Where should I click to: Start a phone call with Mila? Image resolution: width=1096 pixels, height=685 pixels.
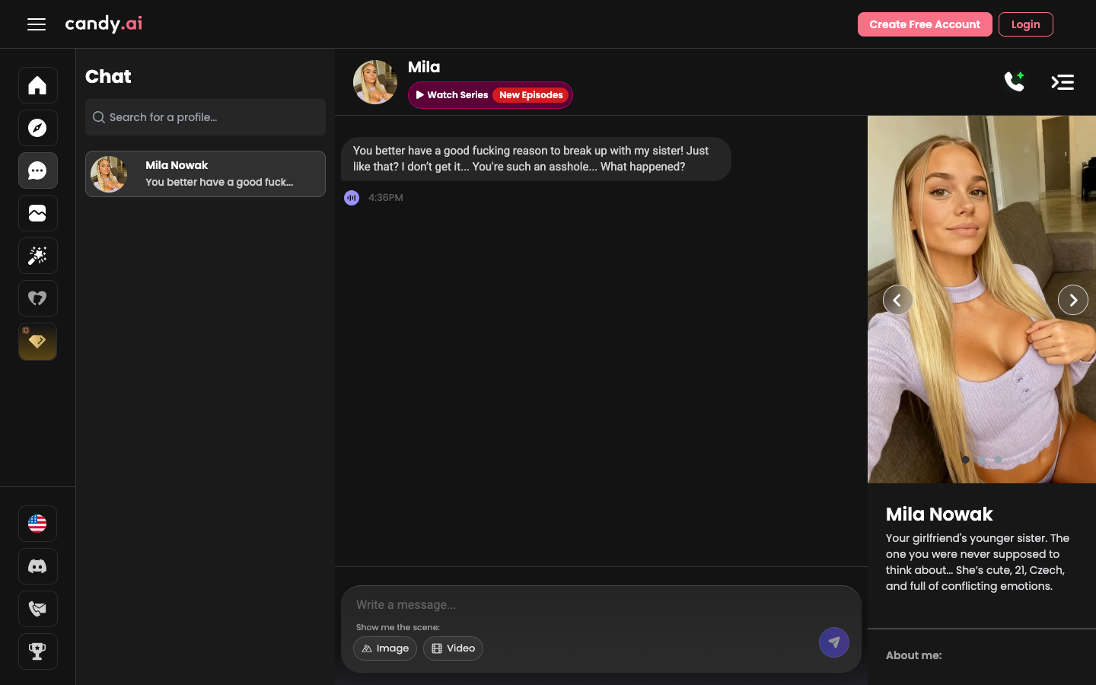pyautogui.click(x=1015, y=81)
